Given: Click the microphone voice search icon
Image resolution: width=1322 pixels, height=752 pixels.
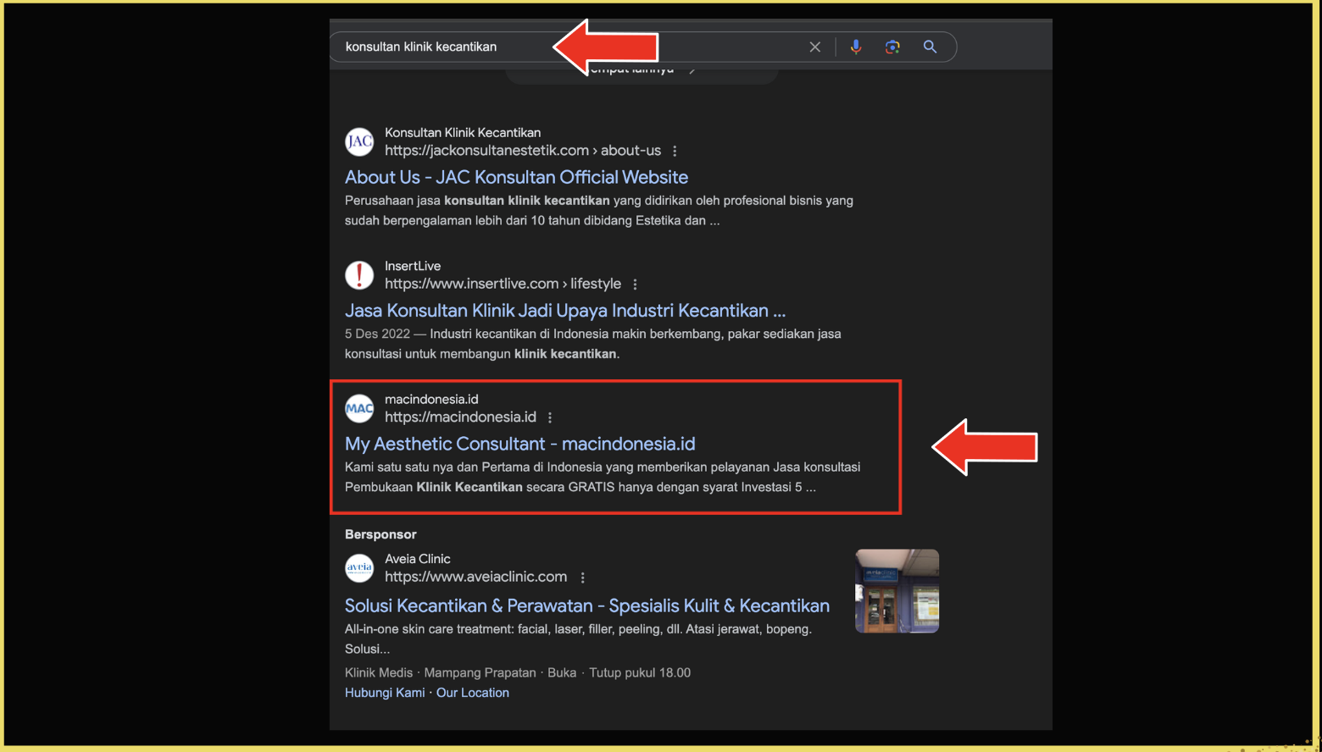Looking at the screenshot, I should [856, 47].
